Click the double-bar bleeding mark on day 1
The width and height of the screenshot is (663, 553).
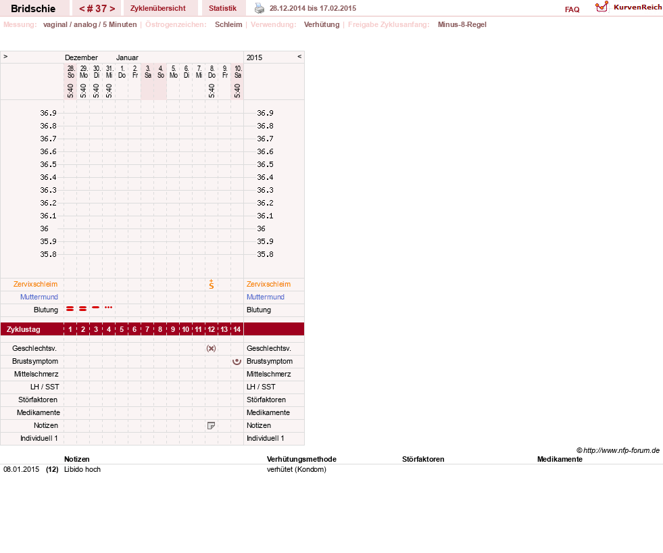[70, 309]
